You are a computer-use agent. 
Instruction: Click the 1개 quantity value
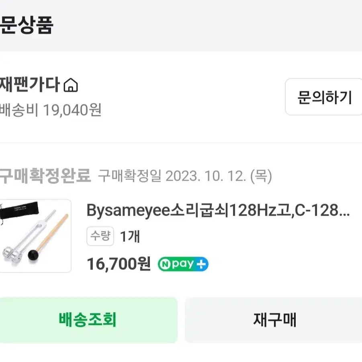pos(130,236)
